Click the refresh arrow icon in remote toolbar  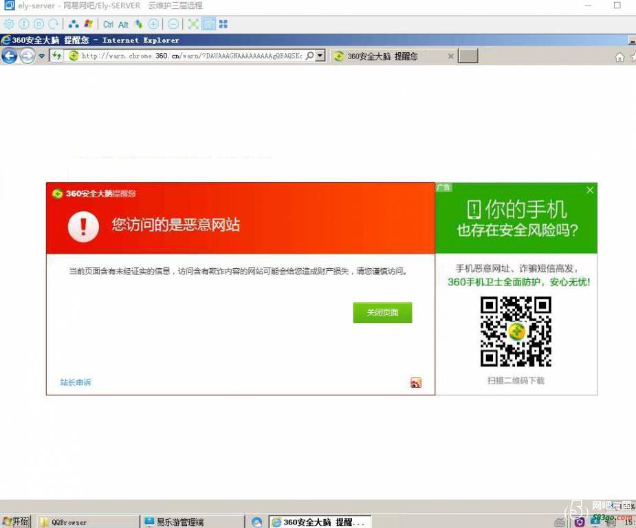[54, 24]
